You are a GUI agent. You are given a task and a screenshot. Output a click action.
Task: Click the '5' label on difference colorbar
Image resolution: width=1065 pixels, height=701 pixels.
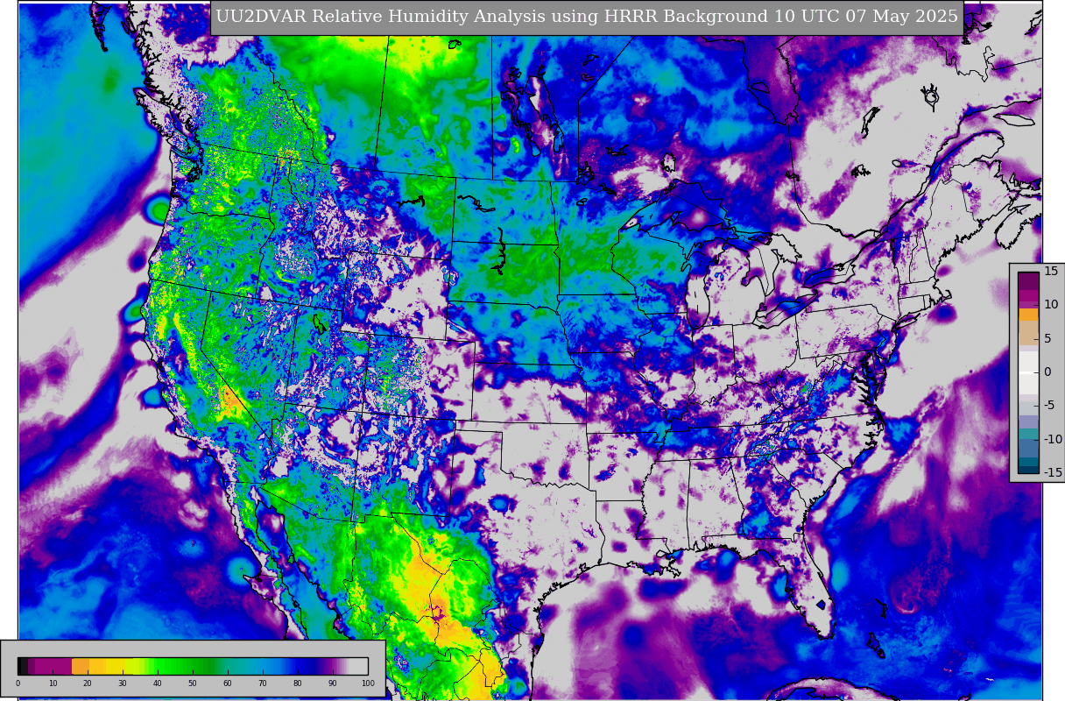tap(1047, 338)
